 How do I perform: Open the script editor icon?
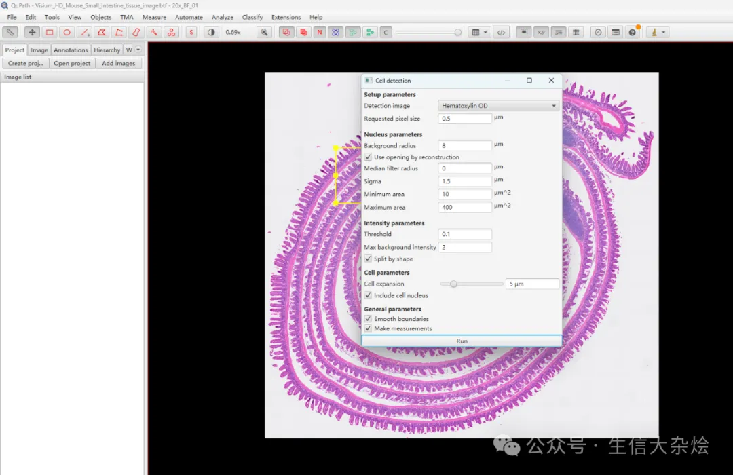click(x=501, y=33)
